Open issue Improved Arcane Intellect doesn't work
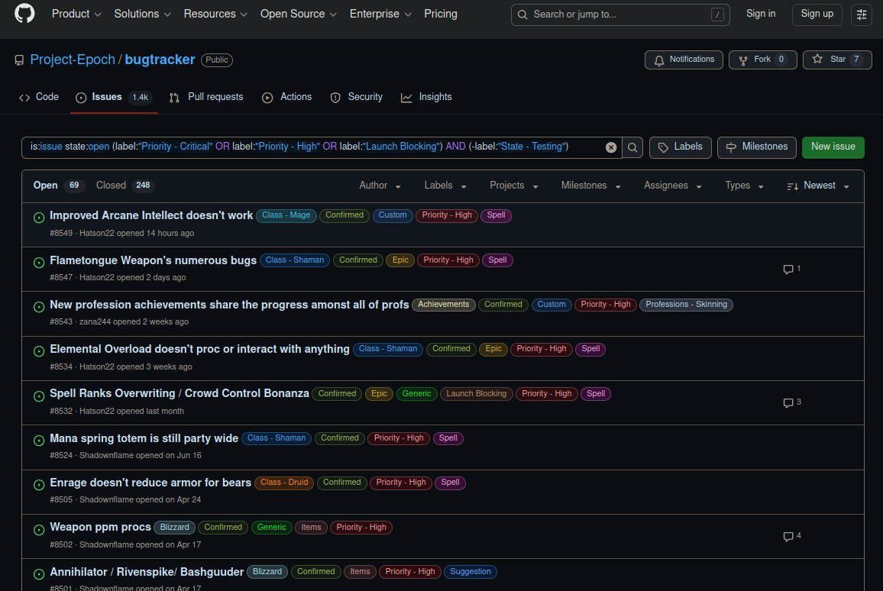Screen dimensions: 883x591 [151, 215]
